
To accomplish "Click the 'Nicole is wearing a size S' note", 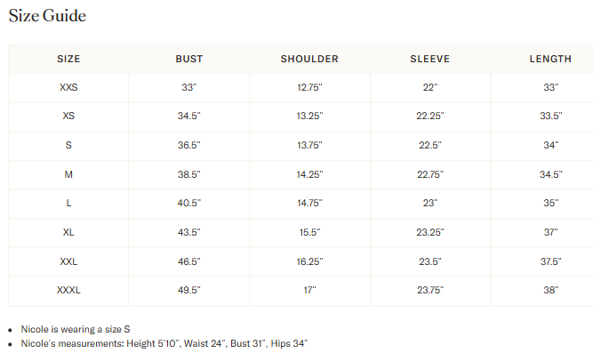I will tap(76, 329).
